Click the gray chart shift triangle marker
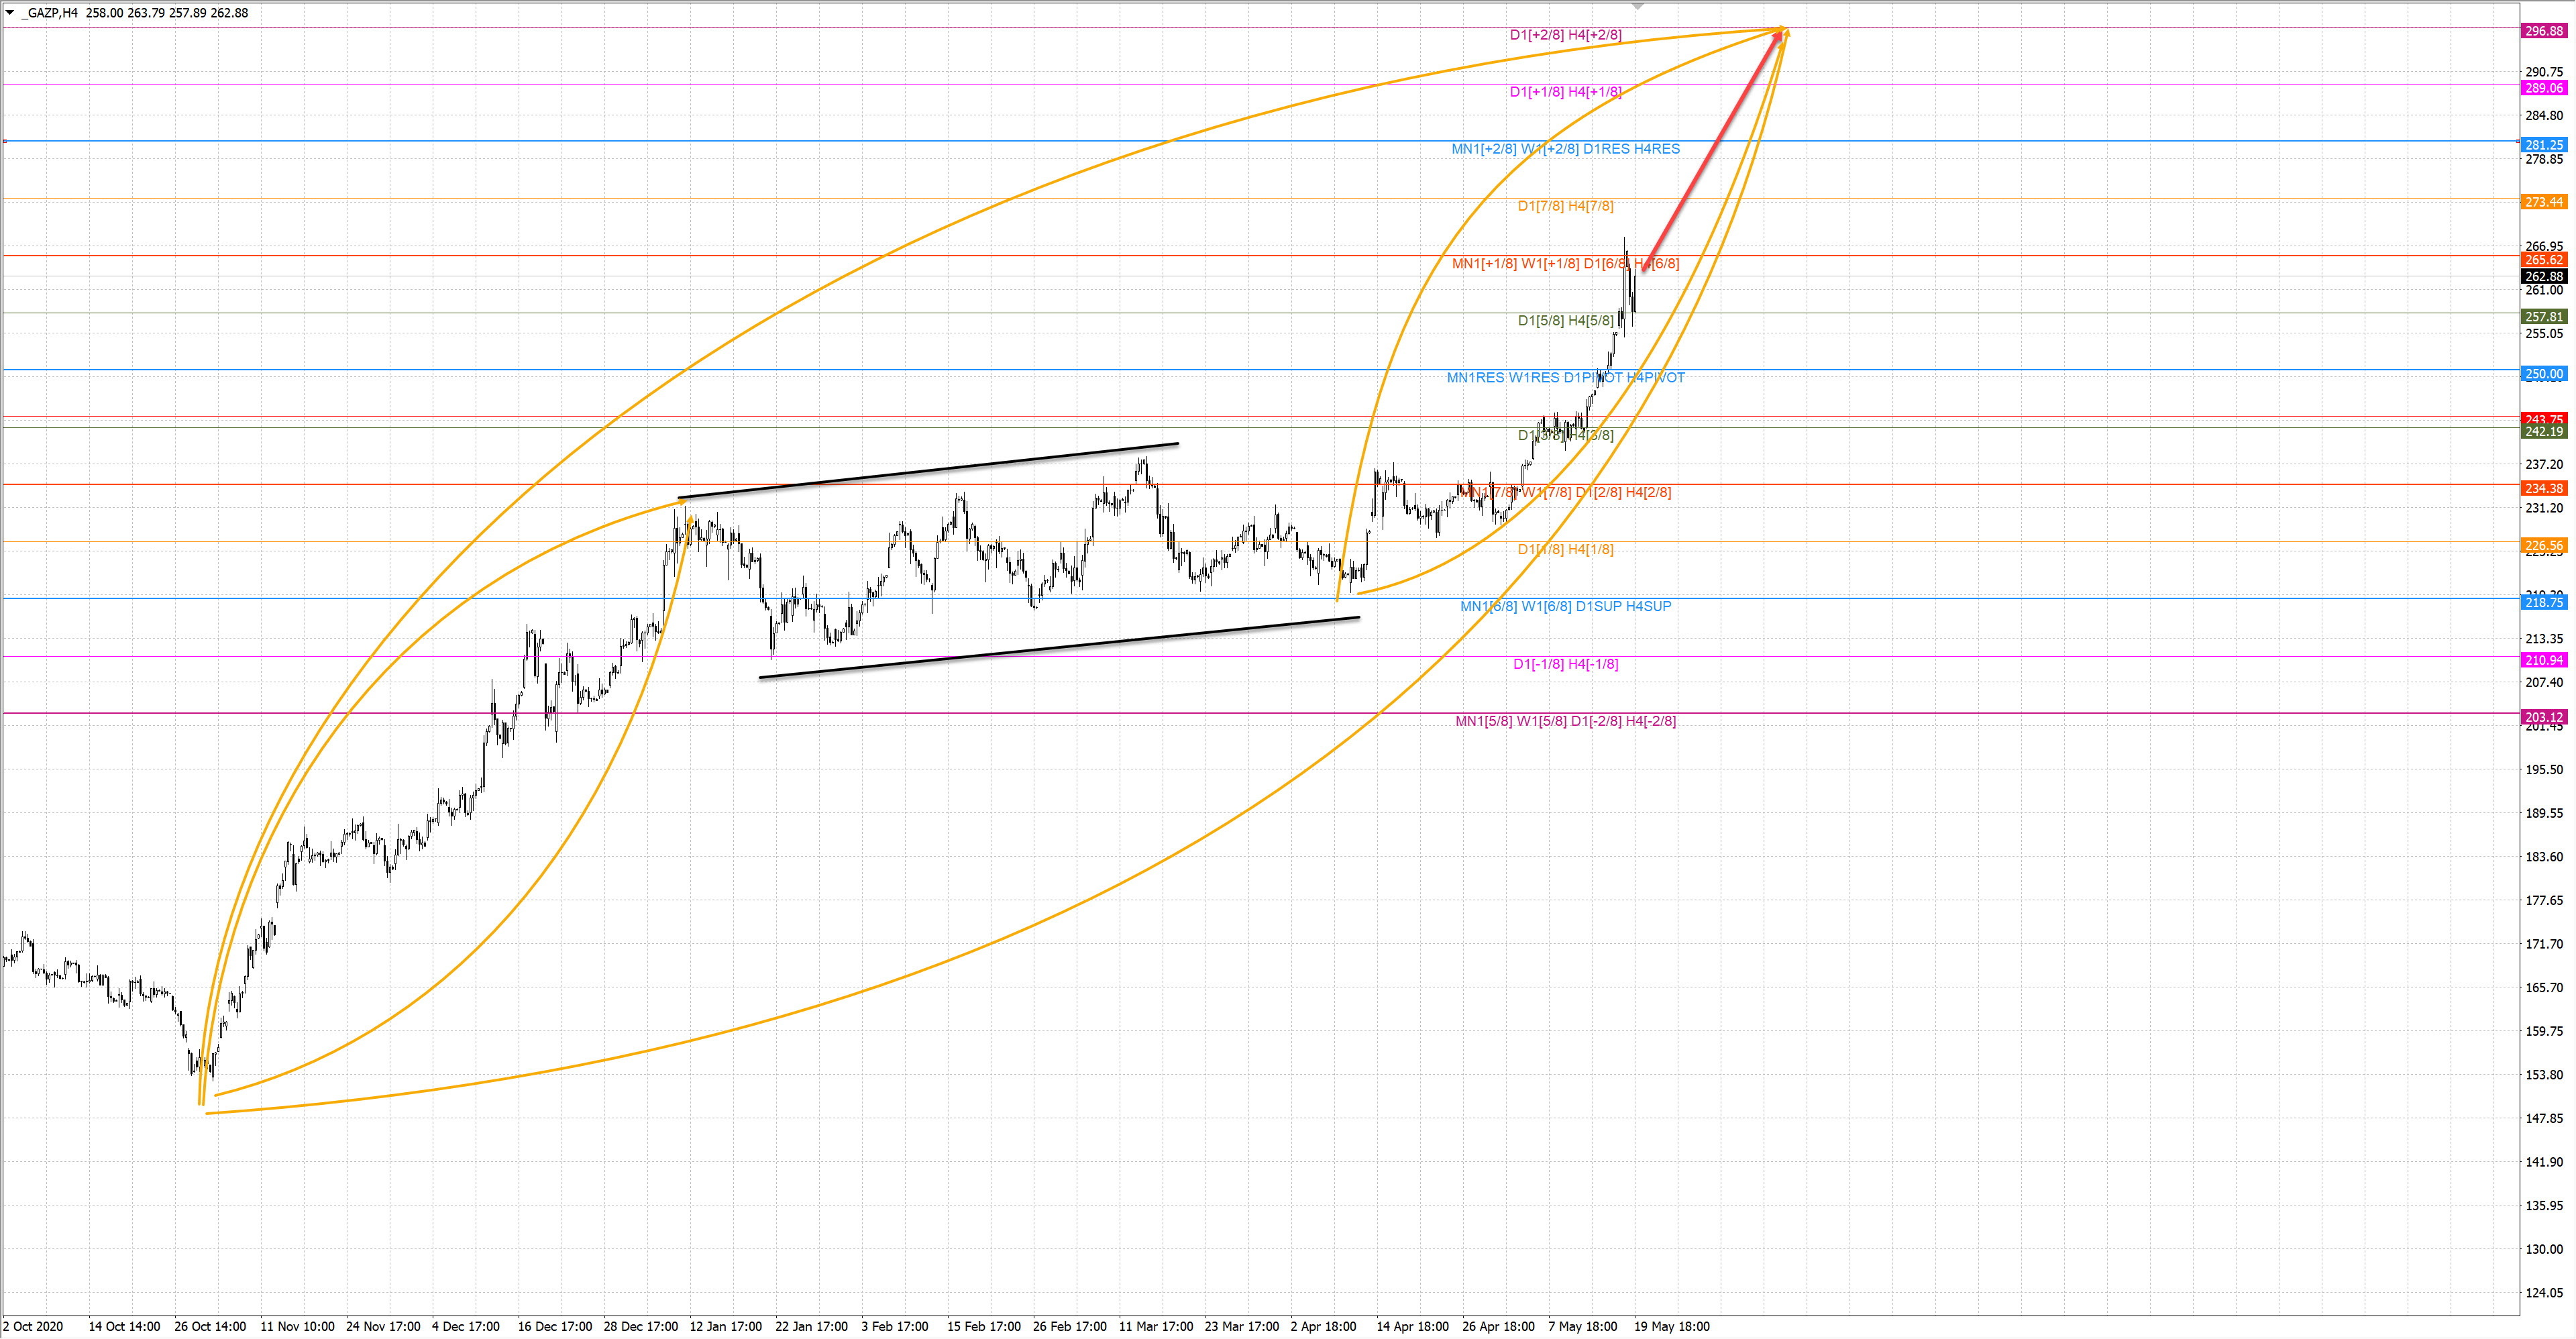Image resolution: width=2576 pixels, height=1339 pixels. [x=1638, y=7]
